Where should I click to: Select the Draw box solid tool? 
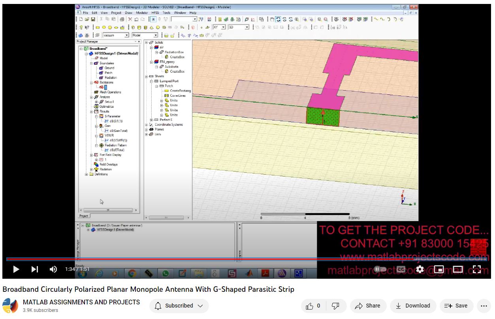click(x=133, y=28)
